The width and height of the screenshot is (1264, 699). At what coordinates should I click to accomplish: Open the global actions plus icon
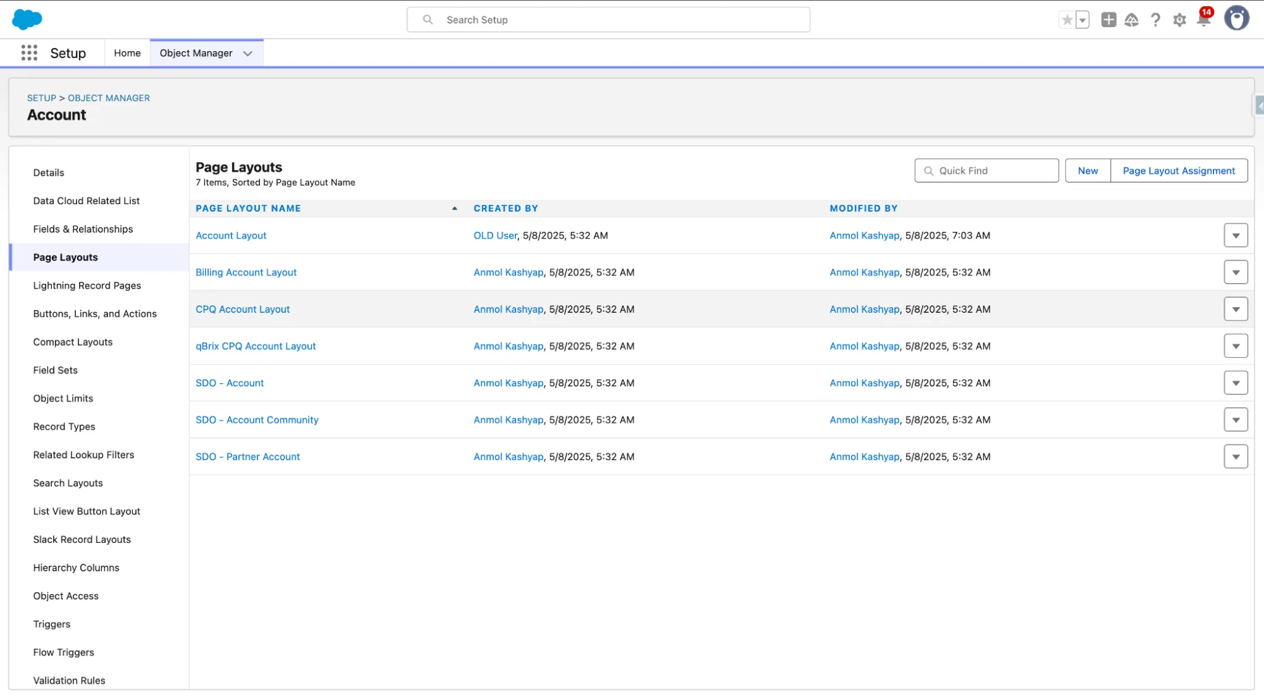click(x=1108, y=20)
